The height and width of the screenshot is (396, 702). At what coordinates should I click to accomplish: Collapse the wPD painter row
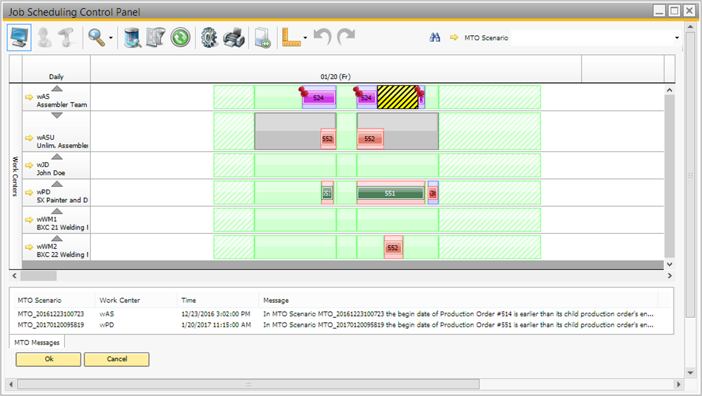[x=57, y=183]
